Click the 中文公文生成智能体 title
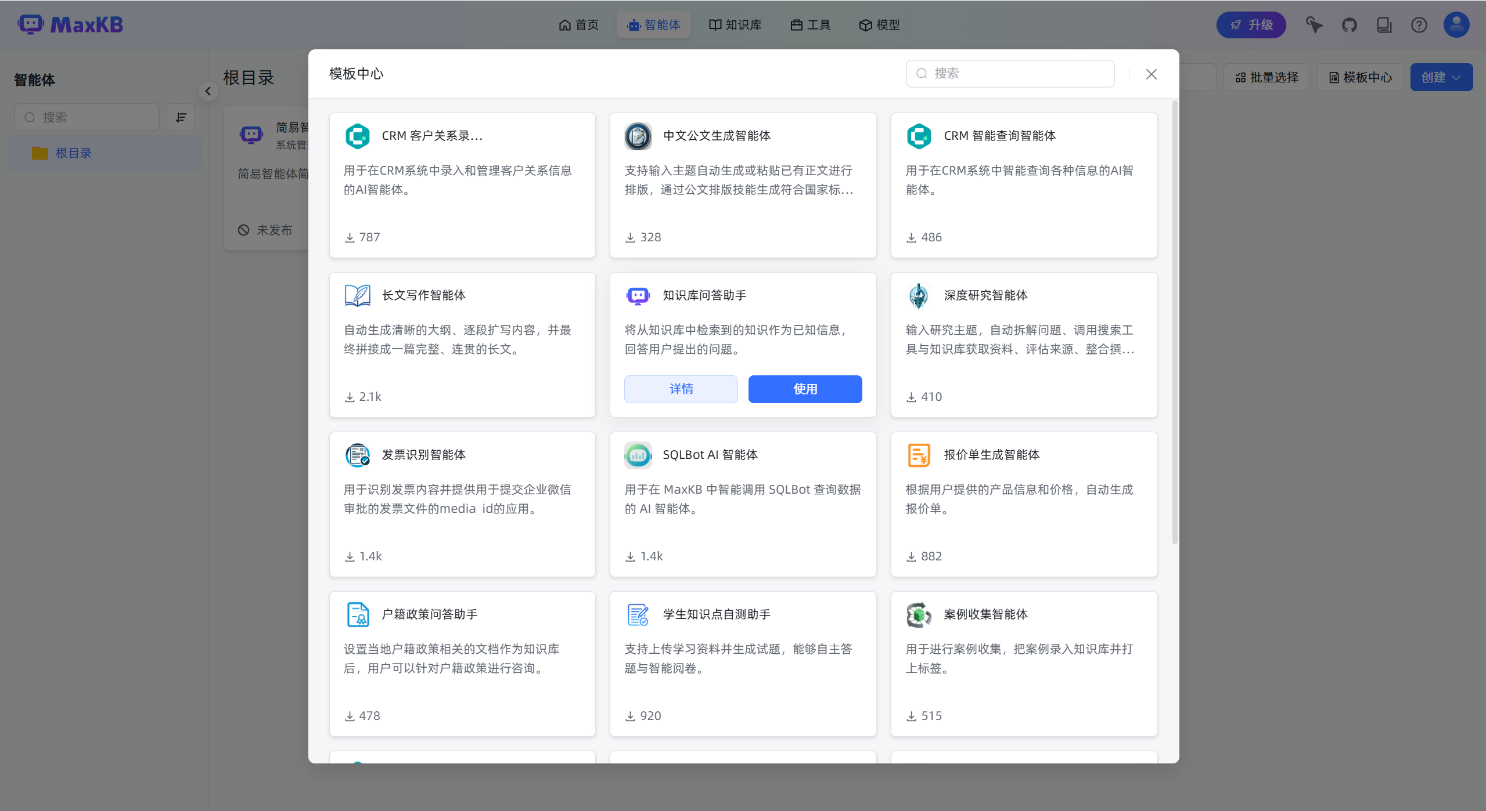This screenshot has width=1486, height=811. (717, 136)
